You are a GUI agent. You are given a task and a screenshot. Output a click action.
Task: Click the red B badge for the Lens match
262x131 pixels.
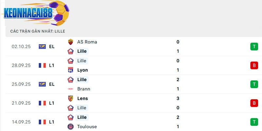point(254,103)
